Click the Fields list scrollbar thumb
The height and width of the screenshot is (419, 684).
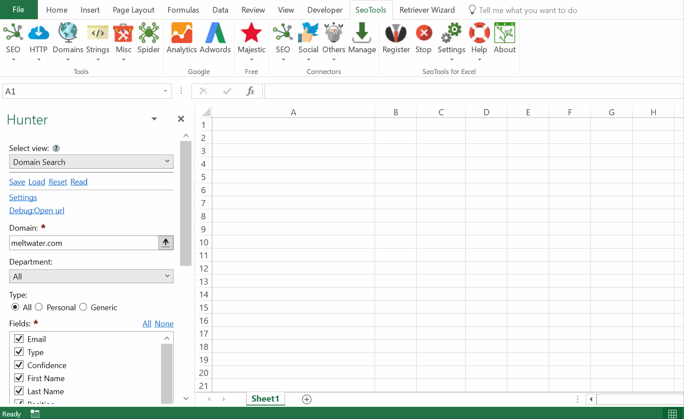point(167,373)
